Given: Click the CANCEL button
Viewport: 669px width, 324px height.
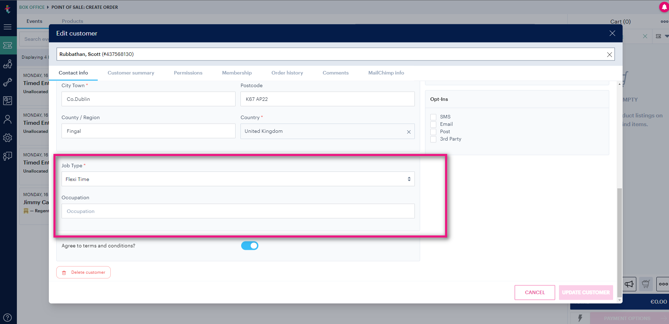Looking at the screenshot, I should [535, 292].
